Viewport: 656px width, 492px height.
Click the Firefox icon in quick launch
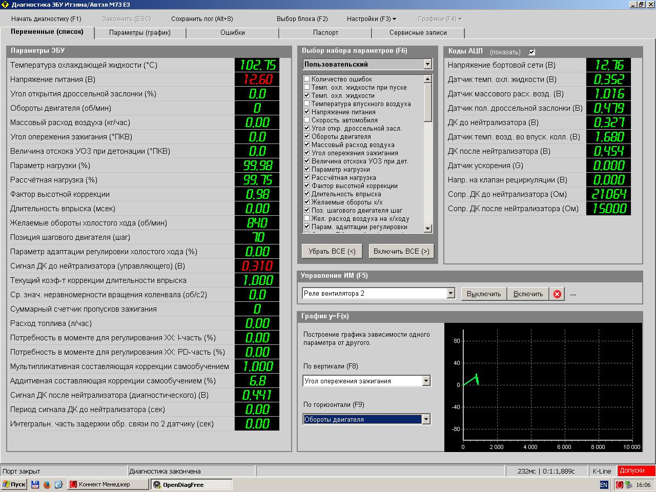click(x=47, y=484)
